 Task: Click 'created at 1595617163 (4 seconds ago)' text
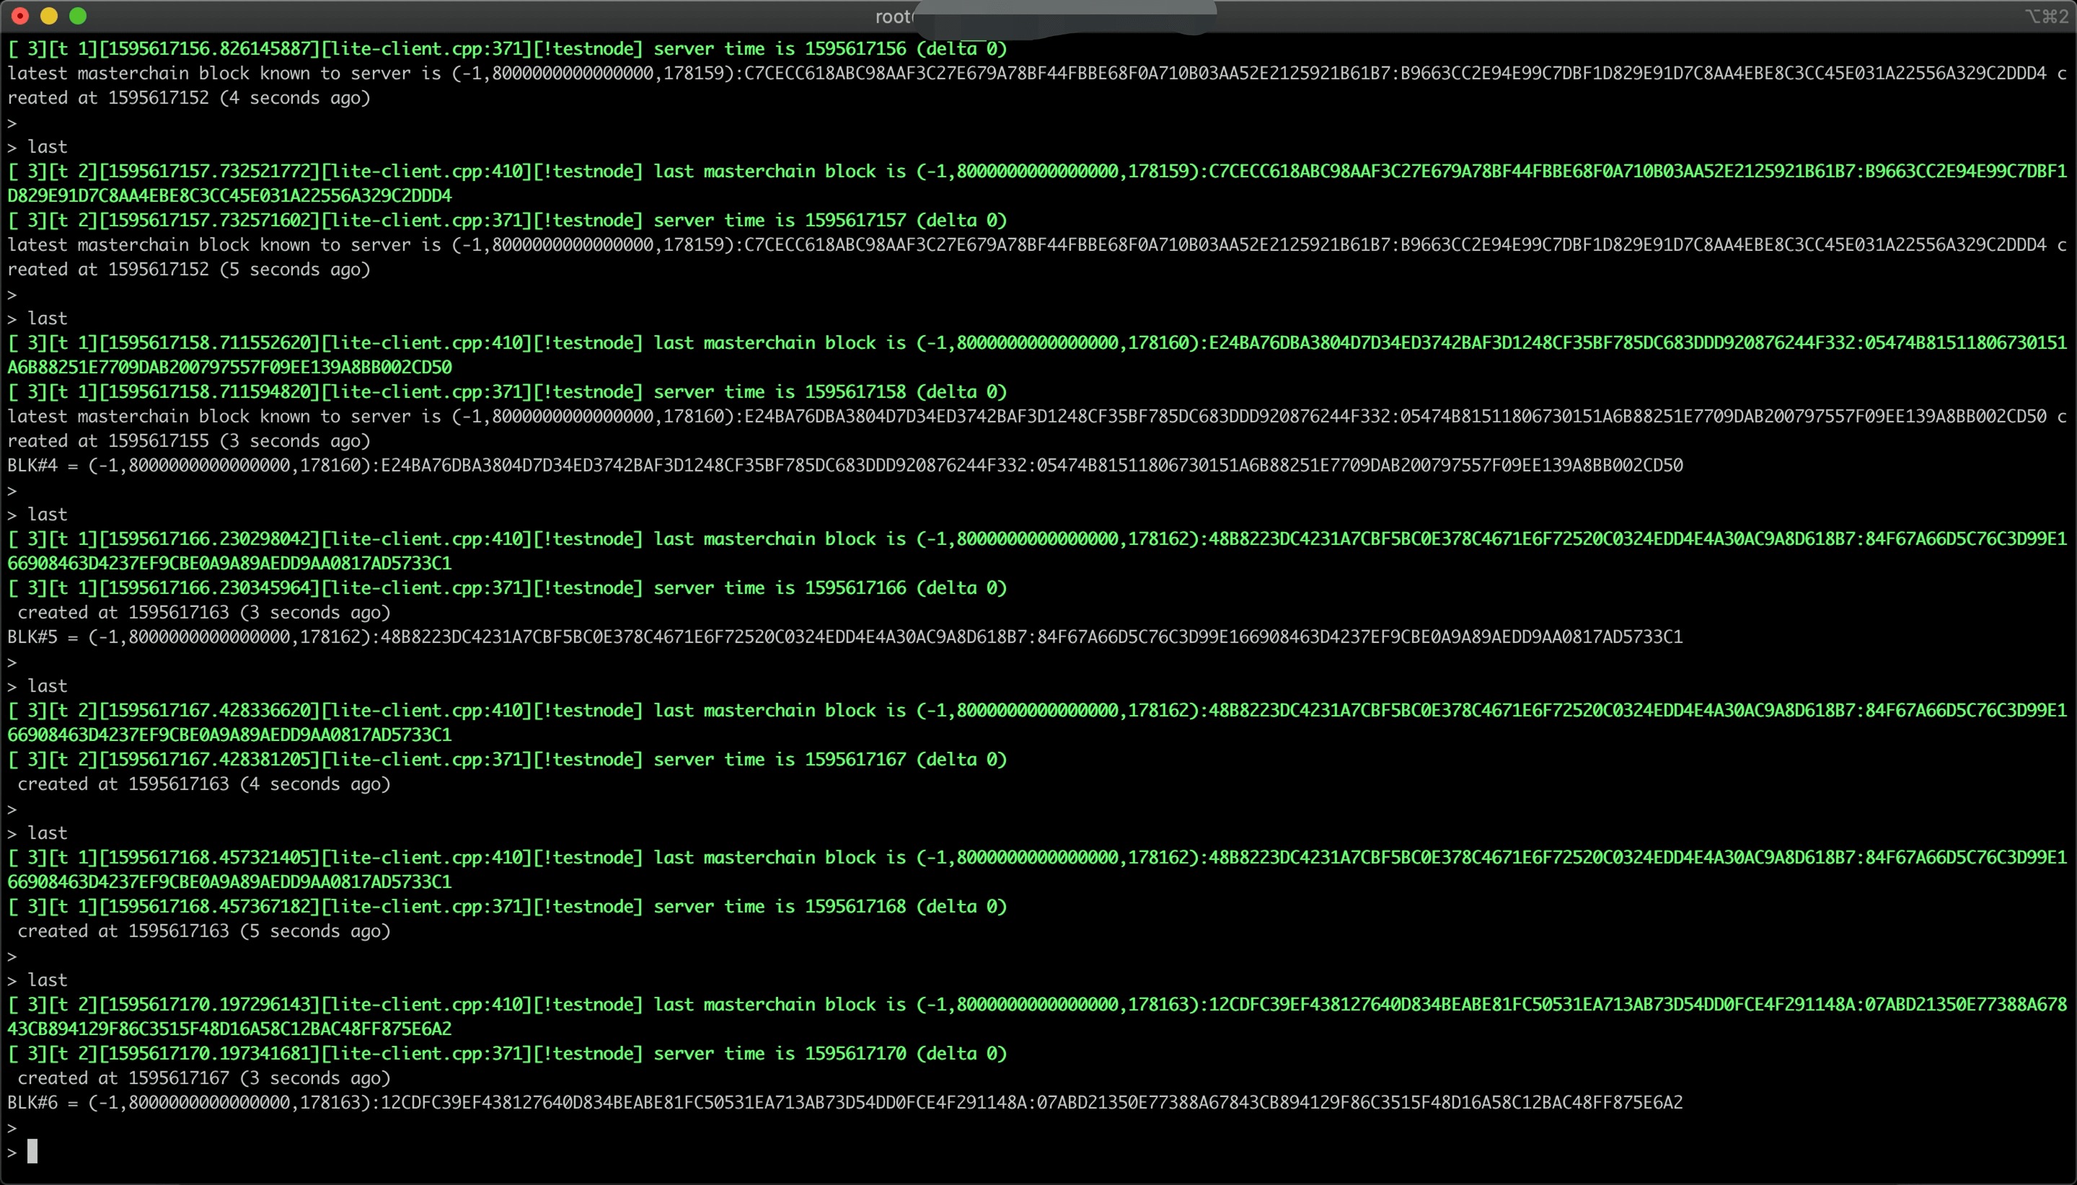(x=203, y=784)
